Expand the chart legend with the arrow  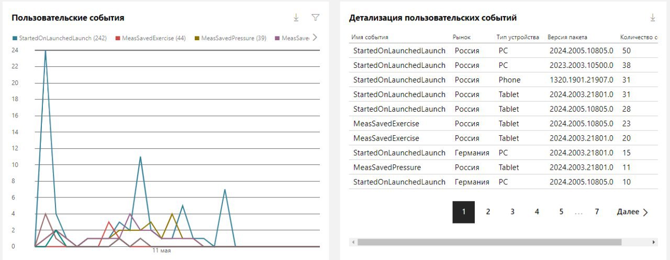point(315,38)
